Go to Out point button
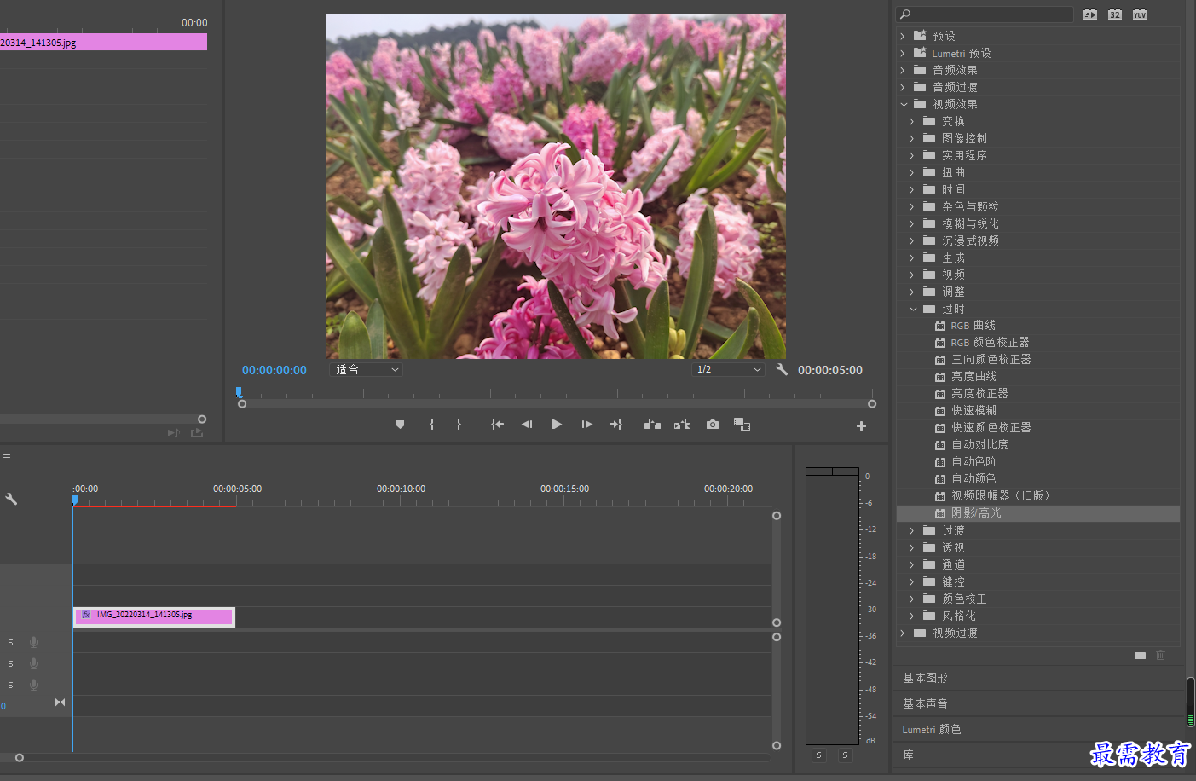 pyautogui.click(x=615, y=425)
